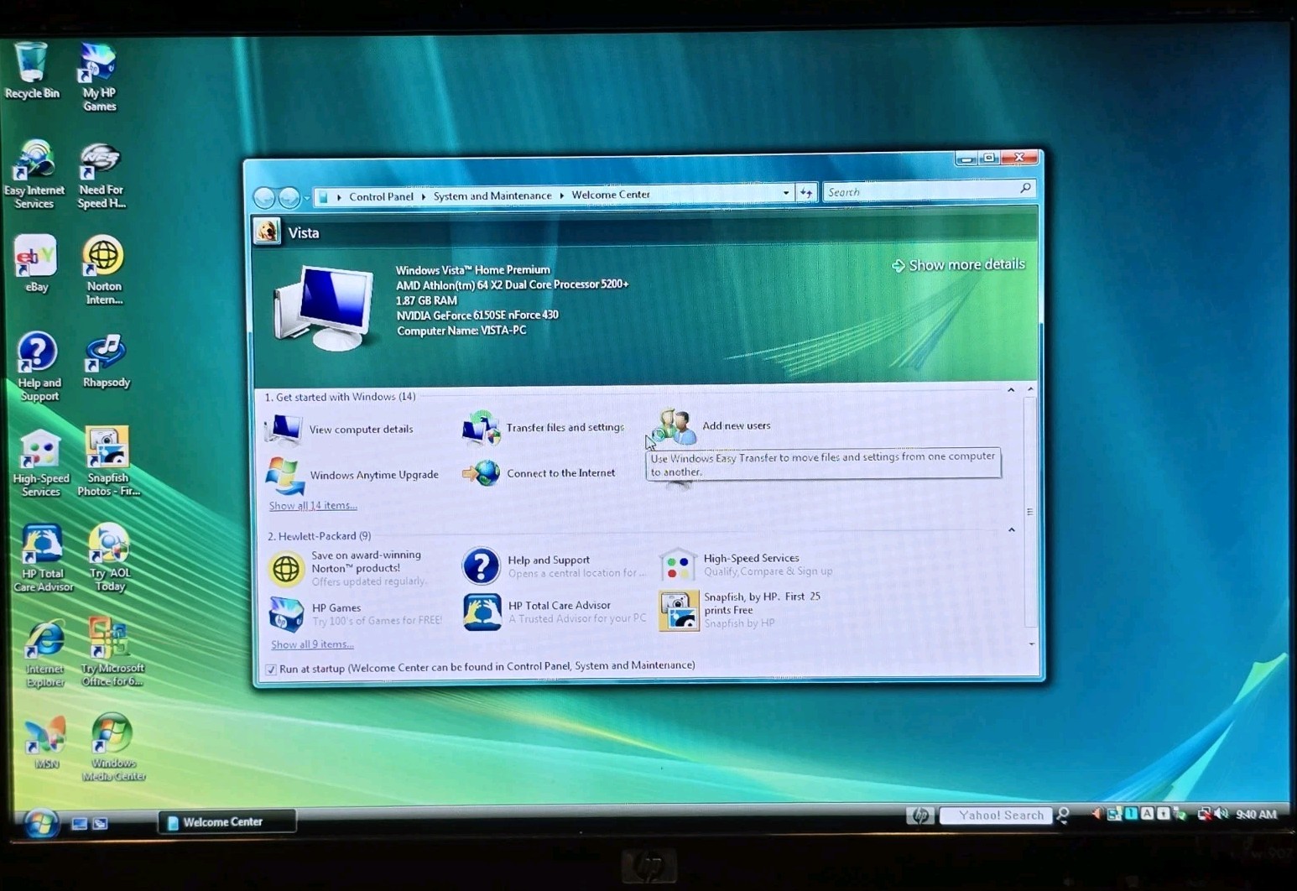Open HP Total Care Advisor desktop icon
This screenshot has height=891, width=1297.
click(43, 558)
